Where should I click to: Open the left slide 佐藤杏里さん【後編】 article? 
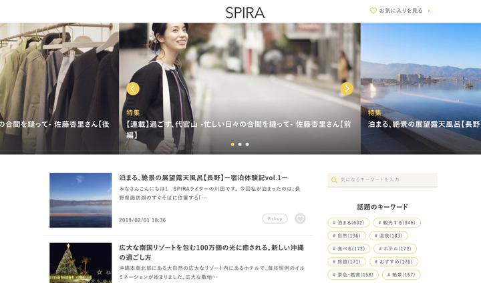click(x=59, y=88)
